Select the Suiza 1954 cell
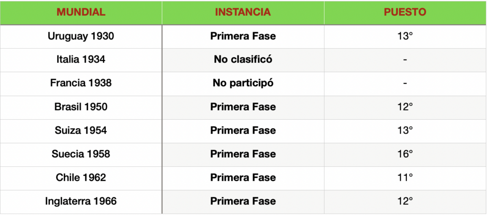This screenshot has height=215, width=488. tap(81, 131)
